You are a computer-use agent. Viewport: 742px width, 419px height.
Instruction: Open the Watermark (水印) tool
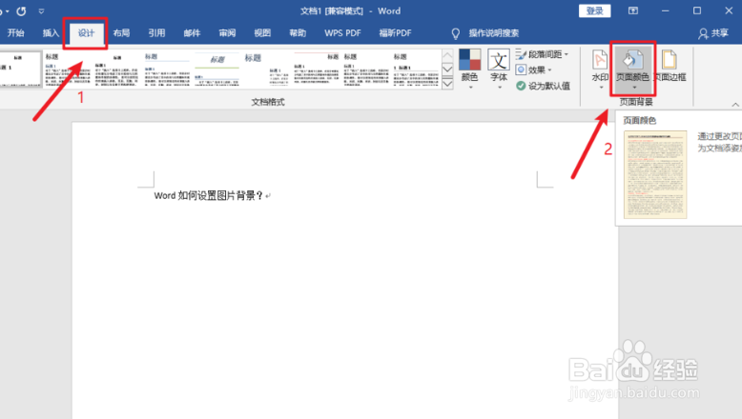pyautogui.click(x=600, y=69)
